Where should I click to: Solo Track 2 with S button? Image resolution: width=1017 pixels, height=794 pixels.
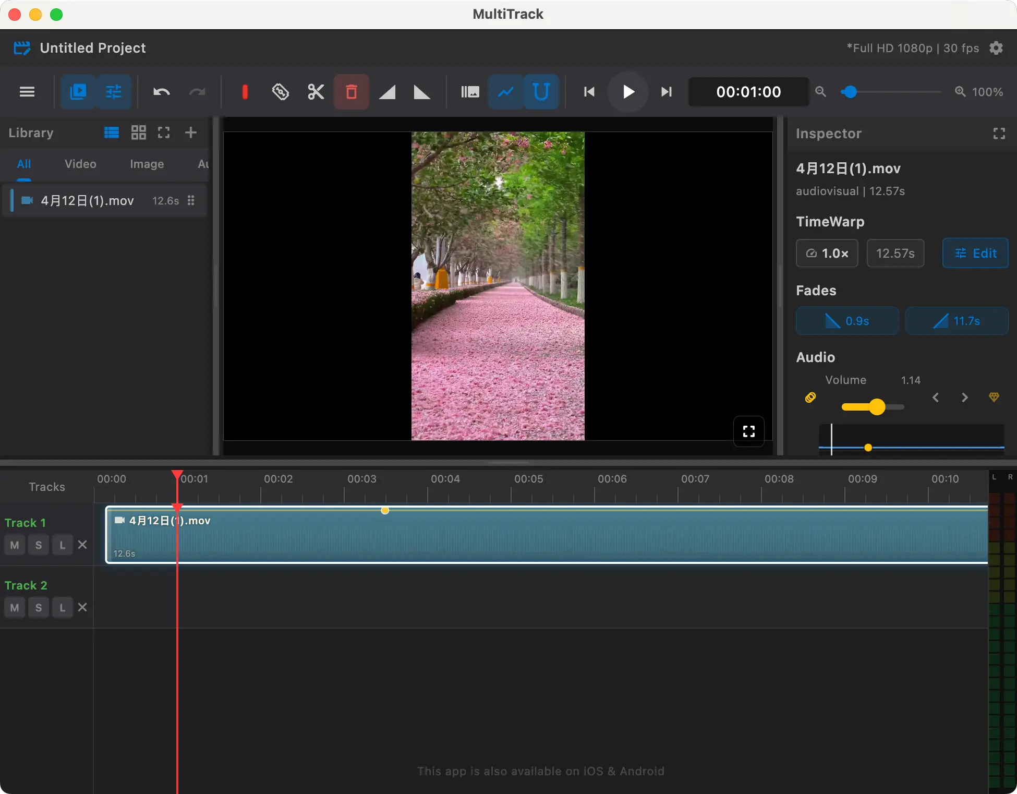coord(39,607)
